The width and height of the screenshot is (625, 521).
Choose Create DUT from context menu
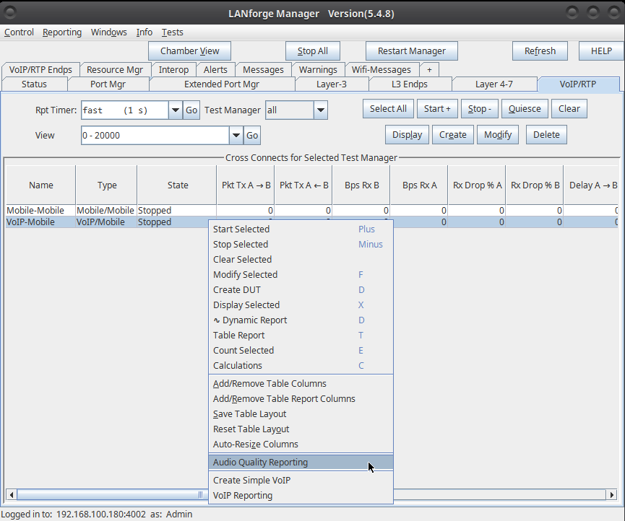point(301,290)
